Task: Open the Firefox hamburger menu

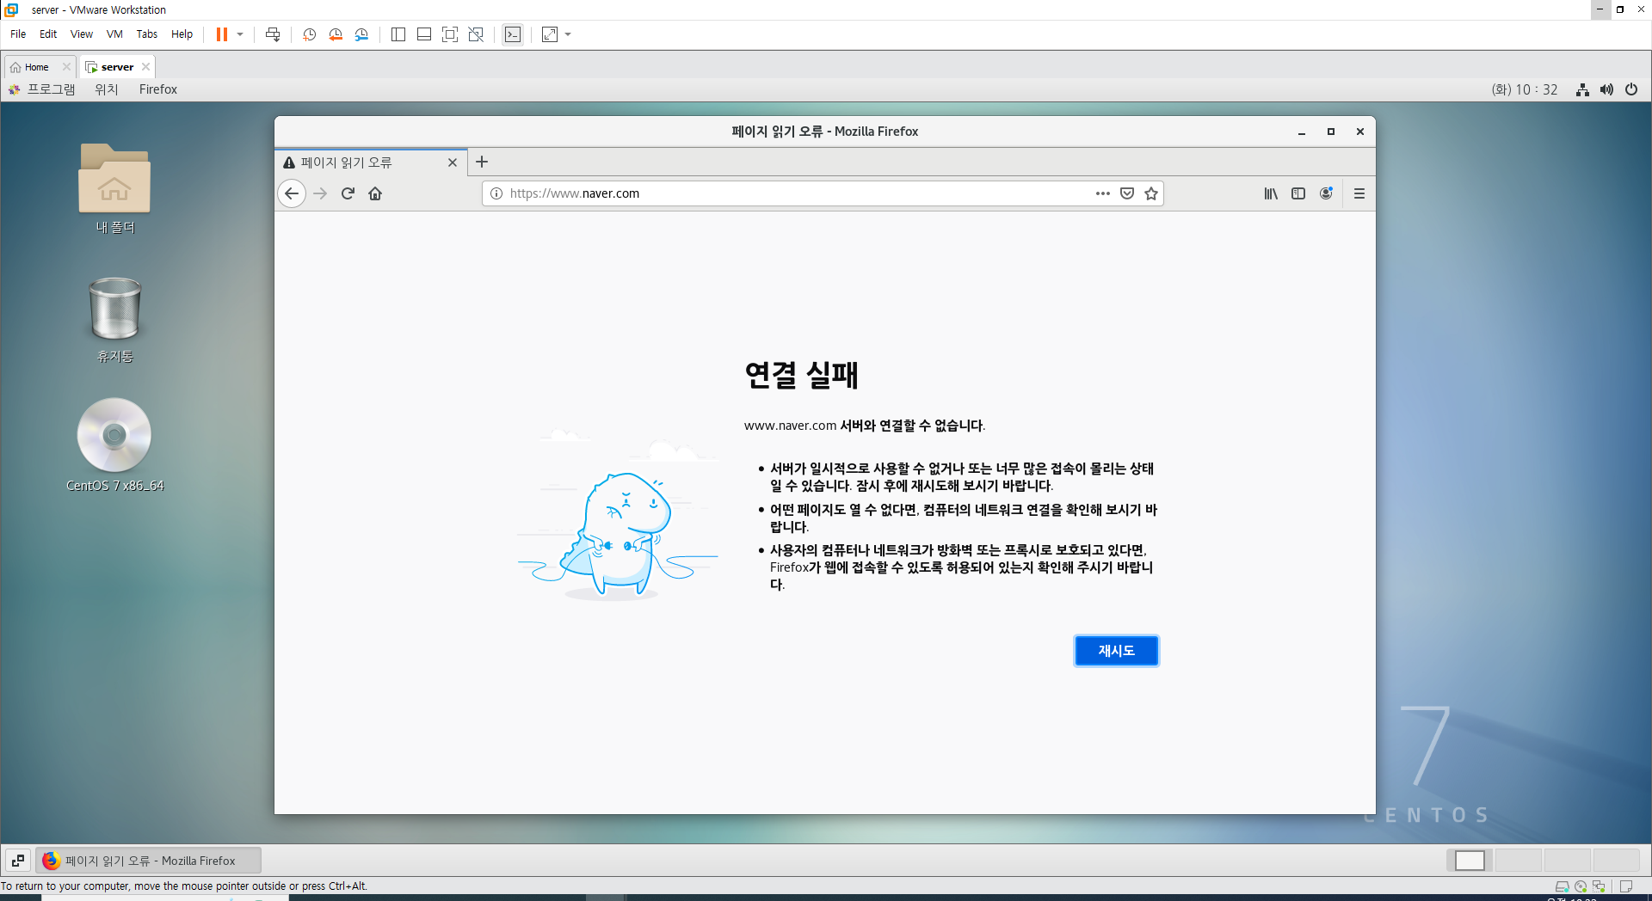Action: [1359, 193]
